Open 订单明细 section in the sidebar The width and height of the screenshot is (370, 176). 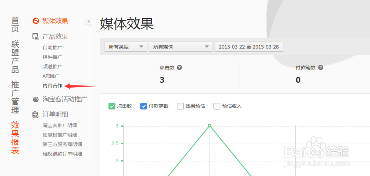(55, 114)
